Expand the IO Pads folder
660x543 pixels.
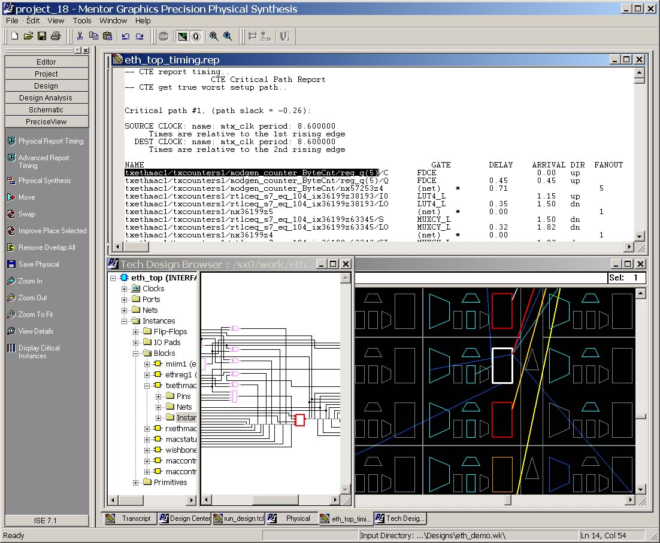[x=135, y=343]
